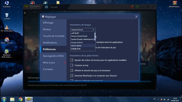The image size is (182, 102).
Task: Select the Préférences section
Action: pos(53,49)
